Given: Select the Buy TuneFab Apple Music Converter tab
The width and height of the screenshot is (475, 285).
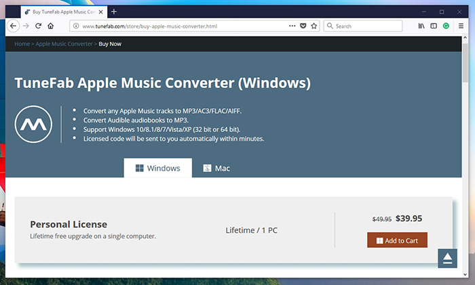Looking at the screenshot, I should coord(64,12).
